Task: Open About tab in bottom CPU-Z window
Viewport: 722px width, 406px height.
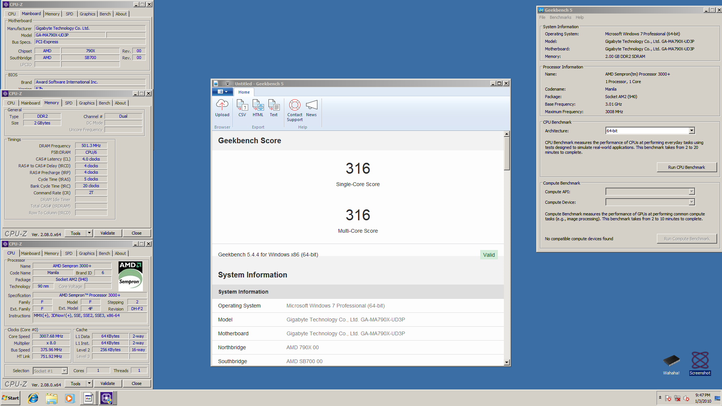Action: [x=120, y=253]
